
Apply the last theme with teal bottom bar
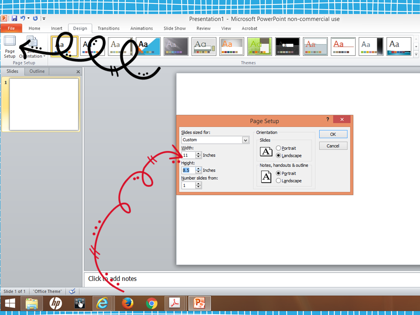tap(399, 46)
